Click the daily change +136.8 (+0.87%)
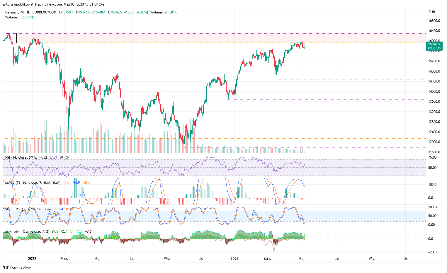Screen dimensions: 447x273 tap(136, 12)
